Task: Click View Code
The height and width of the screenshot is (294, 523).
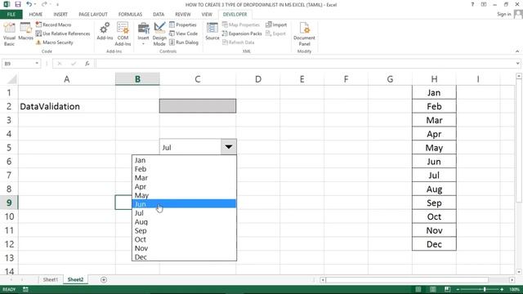Action: 183,33
